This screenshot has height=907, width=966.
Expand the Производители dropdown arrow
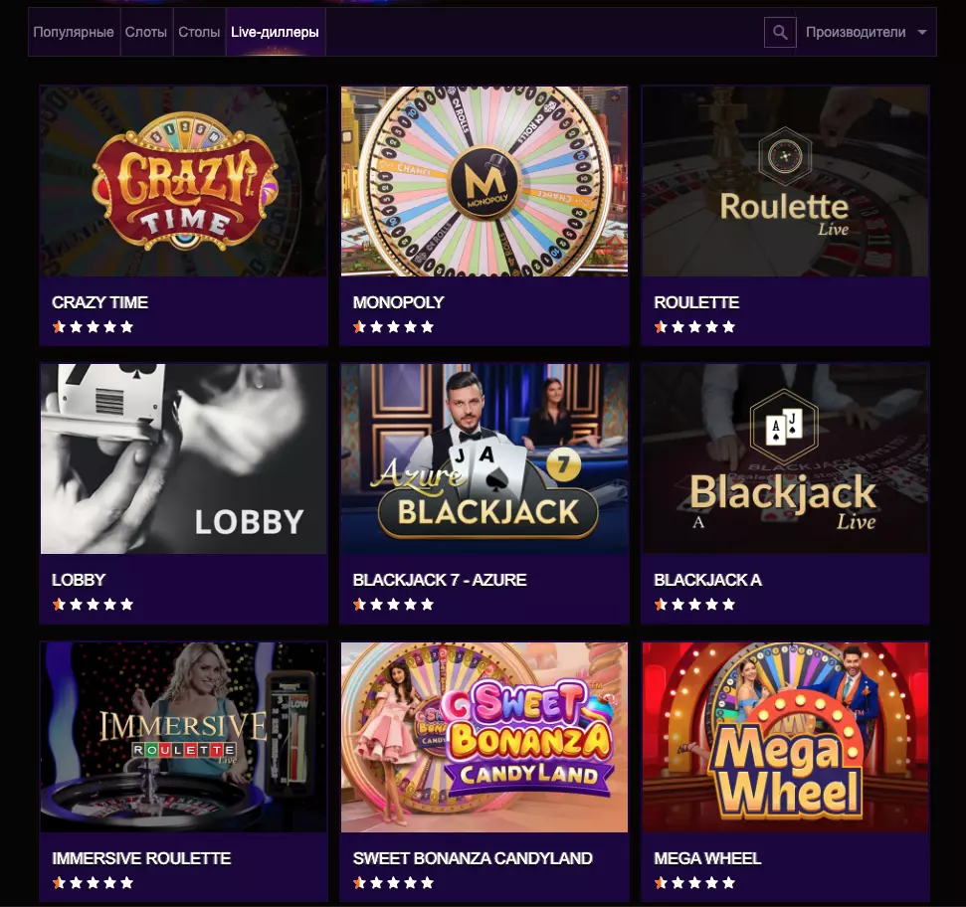click(x=922, y=33)
